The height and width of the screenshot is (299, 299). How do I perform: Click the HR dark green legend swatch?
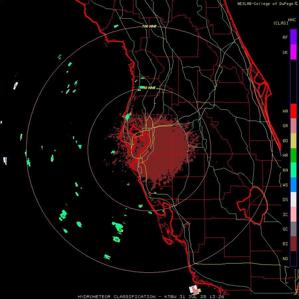click(x=293, y=155)
